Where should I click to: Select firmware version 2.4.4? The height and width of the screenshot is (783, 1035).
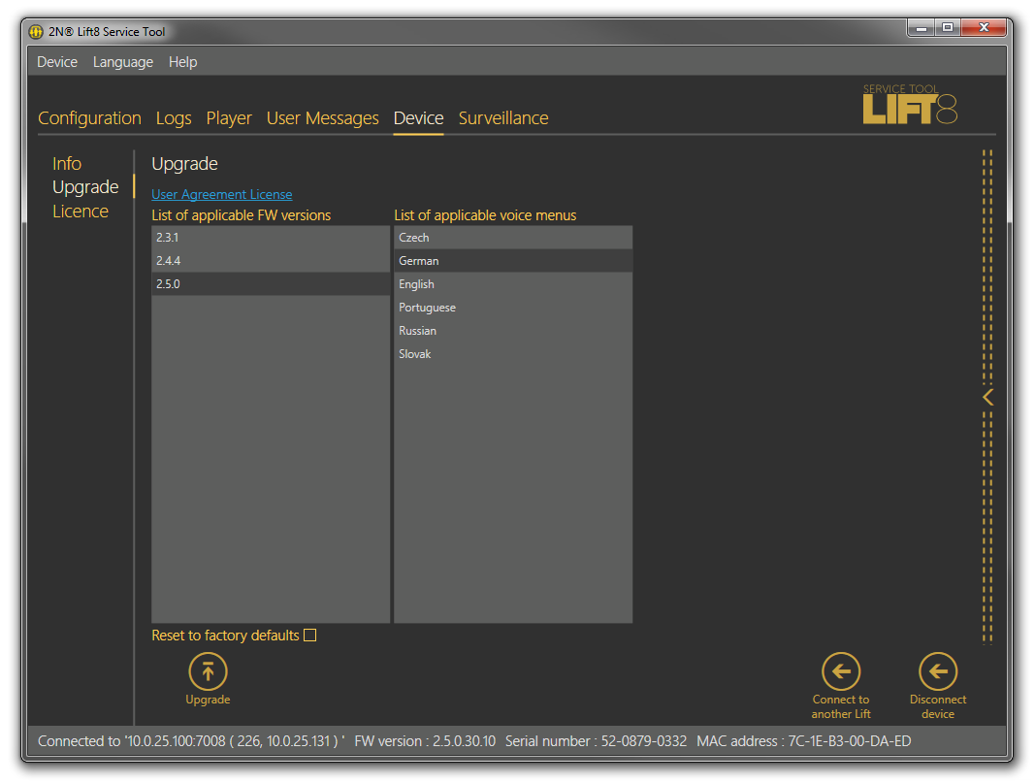(271, 261)
